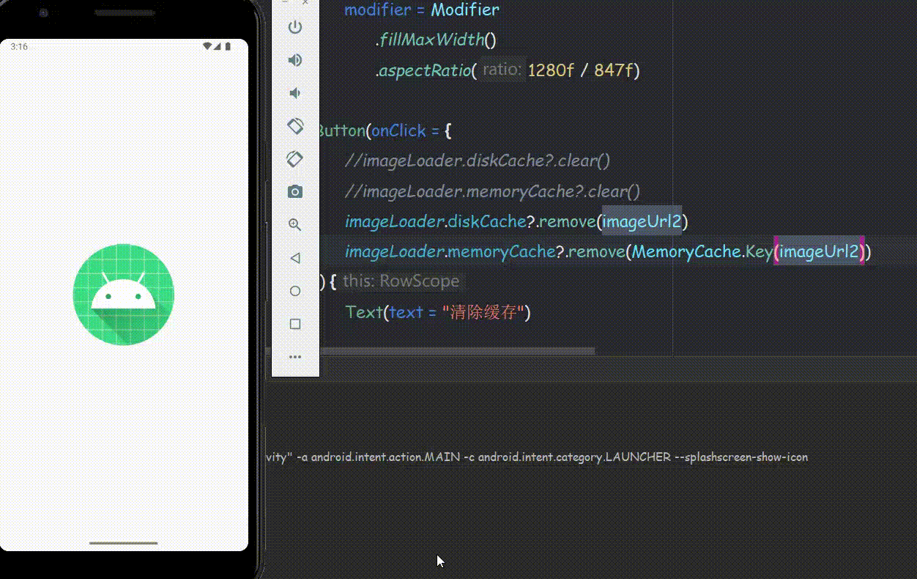Click the "modifier = Modifier" code line

(422, 10)
